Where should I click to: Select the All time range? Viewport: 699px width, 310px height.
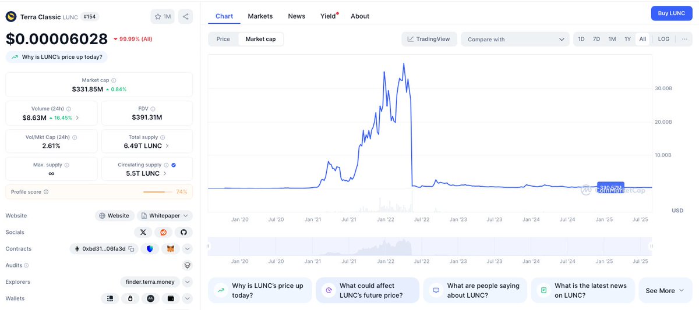point(642,39)
